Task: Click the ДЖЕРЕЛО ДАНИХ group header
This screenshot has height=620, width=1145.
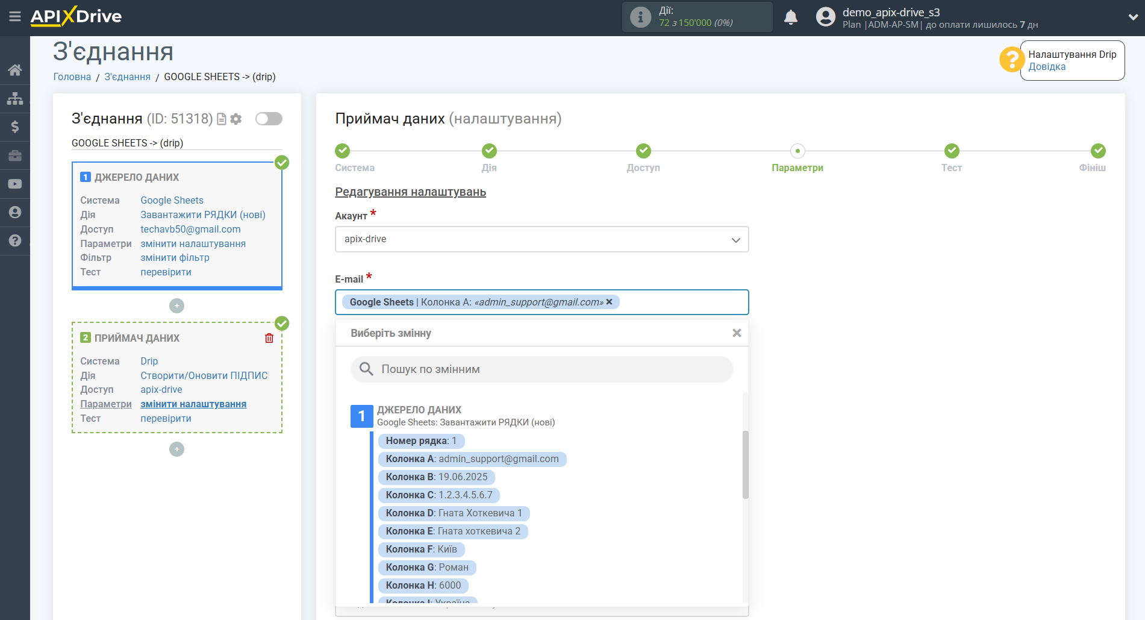Action: pyautogui.click(x=419, y=410)
